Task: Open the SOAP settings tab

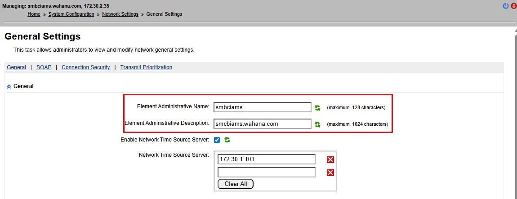Action: pyautogui.click(x=44, y=67)
